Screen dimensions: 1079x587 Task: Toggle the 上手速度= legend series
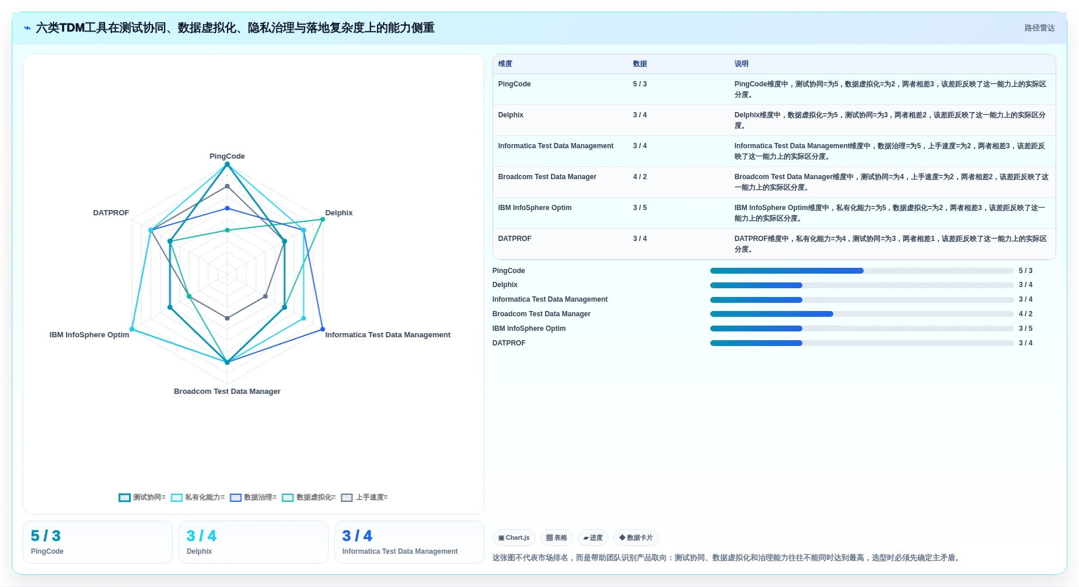[365, 498]
